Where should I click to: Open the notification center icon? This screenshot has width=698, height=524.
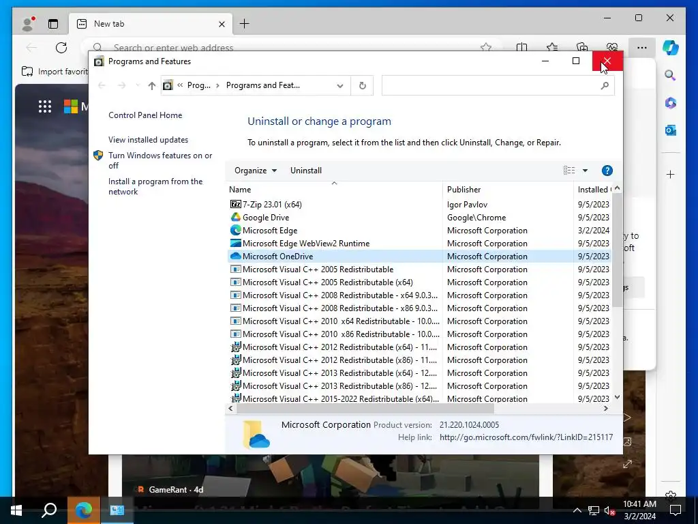coord(676,510)
